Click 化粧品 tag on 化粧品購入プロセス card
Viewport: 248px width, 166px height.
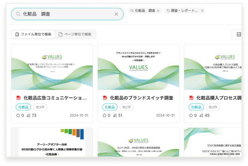pos(196,107)
